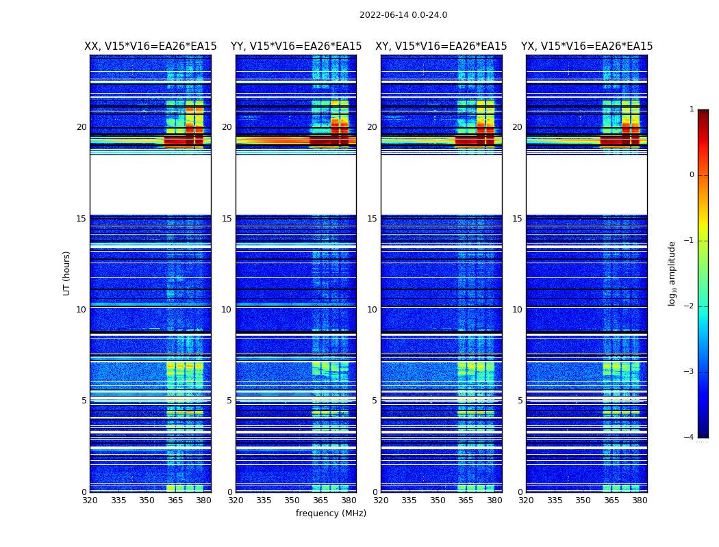719x547 pixels.
Task: Click the colorbar tick label "0"
Action: tap(691, 175)
